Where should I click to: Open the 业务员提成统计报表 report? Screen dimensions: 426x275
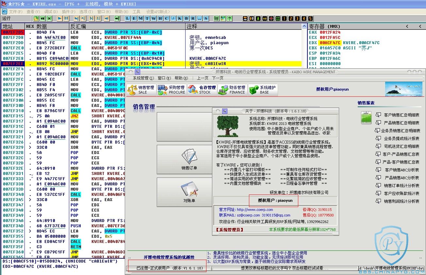click(401, 139)
